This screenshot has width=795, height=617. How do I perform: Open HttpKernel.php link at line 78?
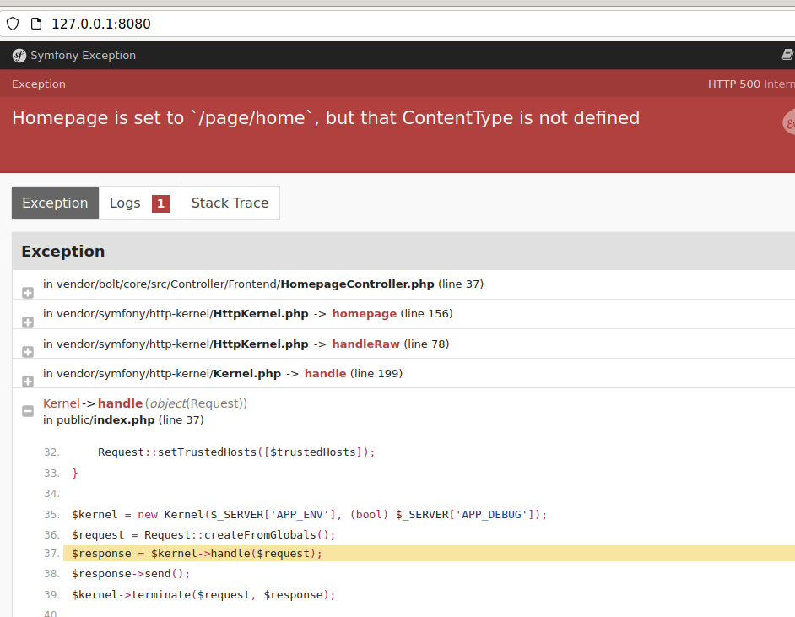(261, 344)
